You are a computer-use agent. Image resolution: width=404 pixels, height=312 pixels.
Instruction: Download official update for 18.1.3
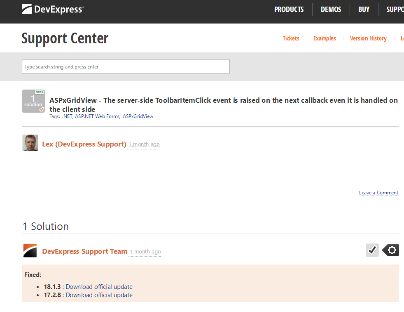pyautogui.click(x=99, y=287)
